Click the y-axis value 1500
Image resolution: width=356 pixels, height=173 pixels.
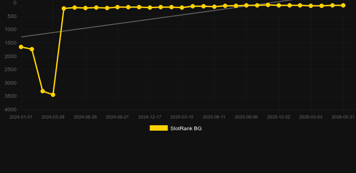pyautogui.click(x=11, y=43)
